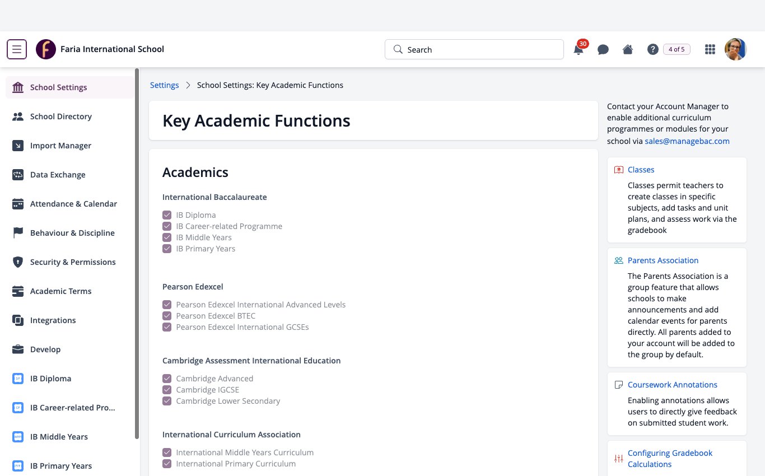Open the apps grid launcher
The height and width of the screenshot is (476, 765).
coord(710,49)
